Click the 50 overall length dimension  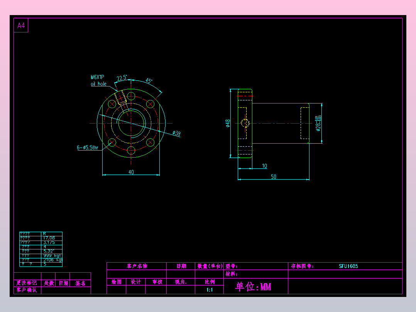274,177
